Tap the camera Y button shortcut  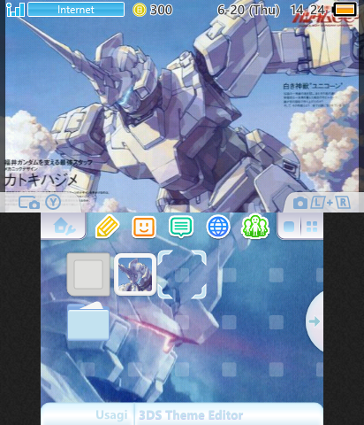[40, 203]
